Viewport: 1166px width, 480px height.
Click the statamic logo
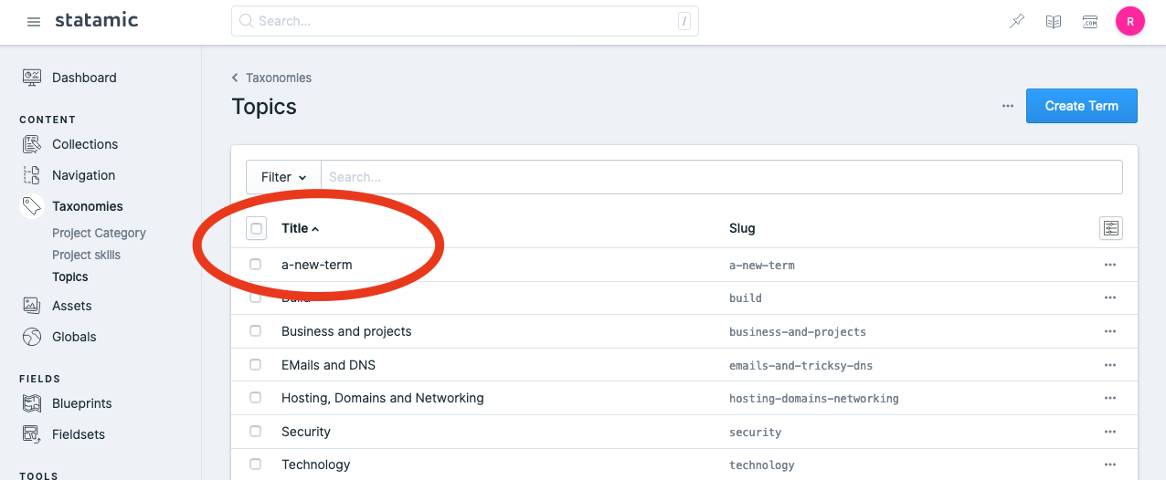pos(96,20)
